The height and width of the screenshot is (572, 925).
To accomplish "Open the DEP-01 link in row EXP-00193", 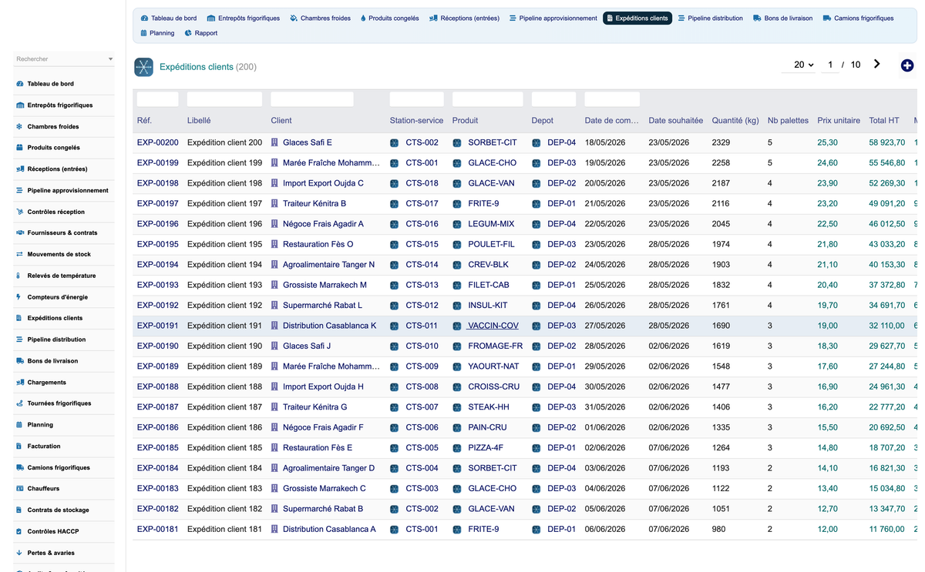I will click(x=561, y=285).
